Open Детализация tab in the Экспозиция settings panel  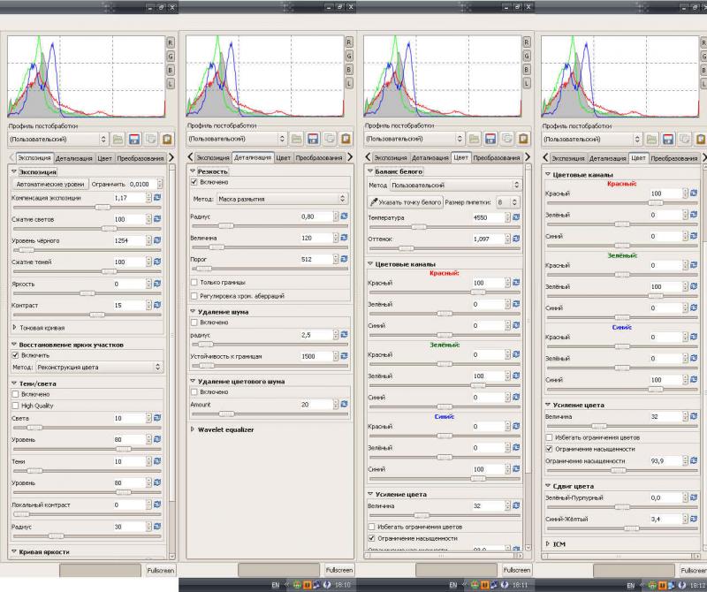[x=74, y=159]
